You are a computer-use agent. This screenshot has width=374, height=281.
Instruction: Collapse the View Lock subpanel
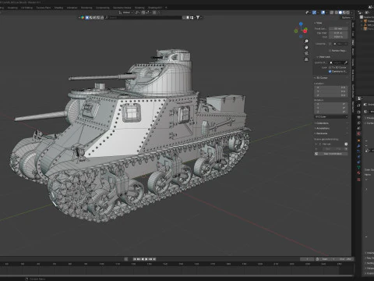(324, 57)
